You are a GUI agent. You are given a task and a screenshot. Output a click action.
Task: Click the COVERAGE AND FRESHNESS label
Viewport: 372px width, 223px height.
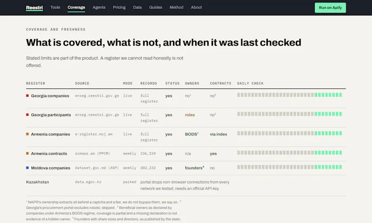(56, 29)
